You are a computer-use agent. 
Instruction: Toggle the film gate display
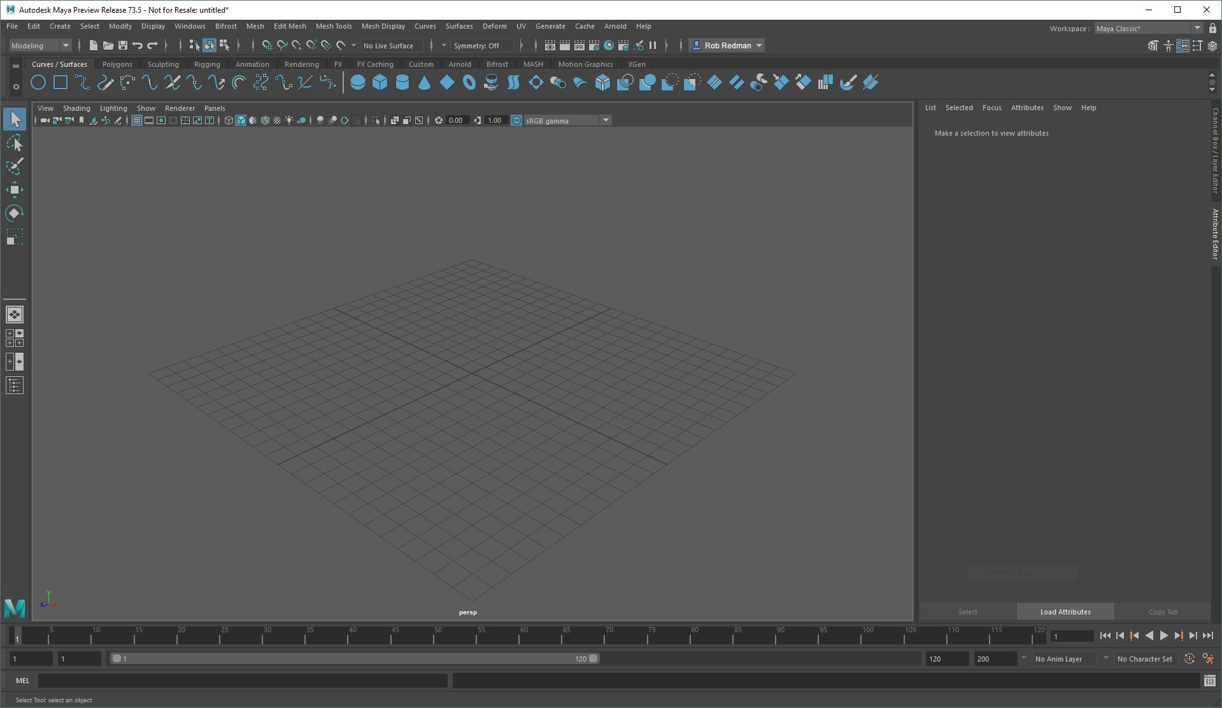[149, 120]
